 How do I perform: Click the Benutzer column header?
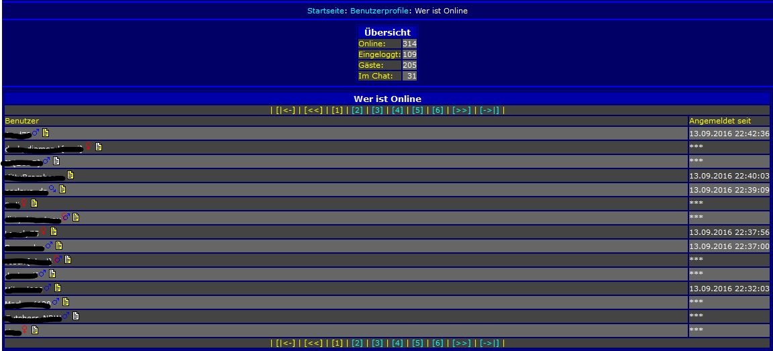(22, 121)
